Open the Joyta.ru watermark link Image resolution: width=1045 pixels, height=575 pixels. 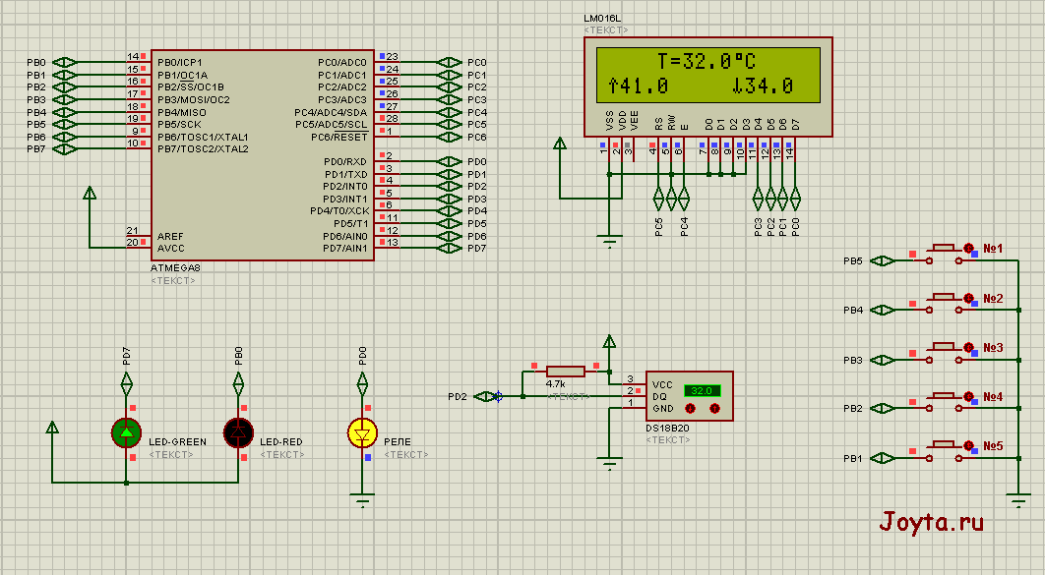click(931, 521)
